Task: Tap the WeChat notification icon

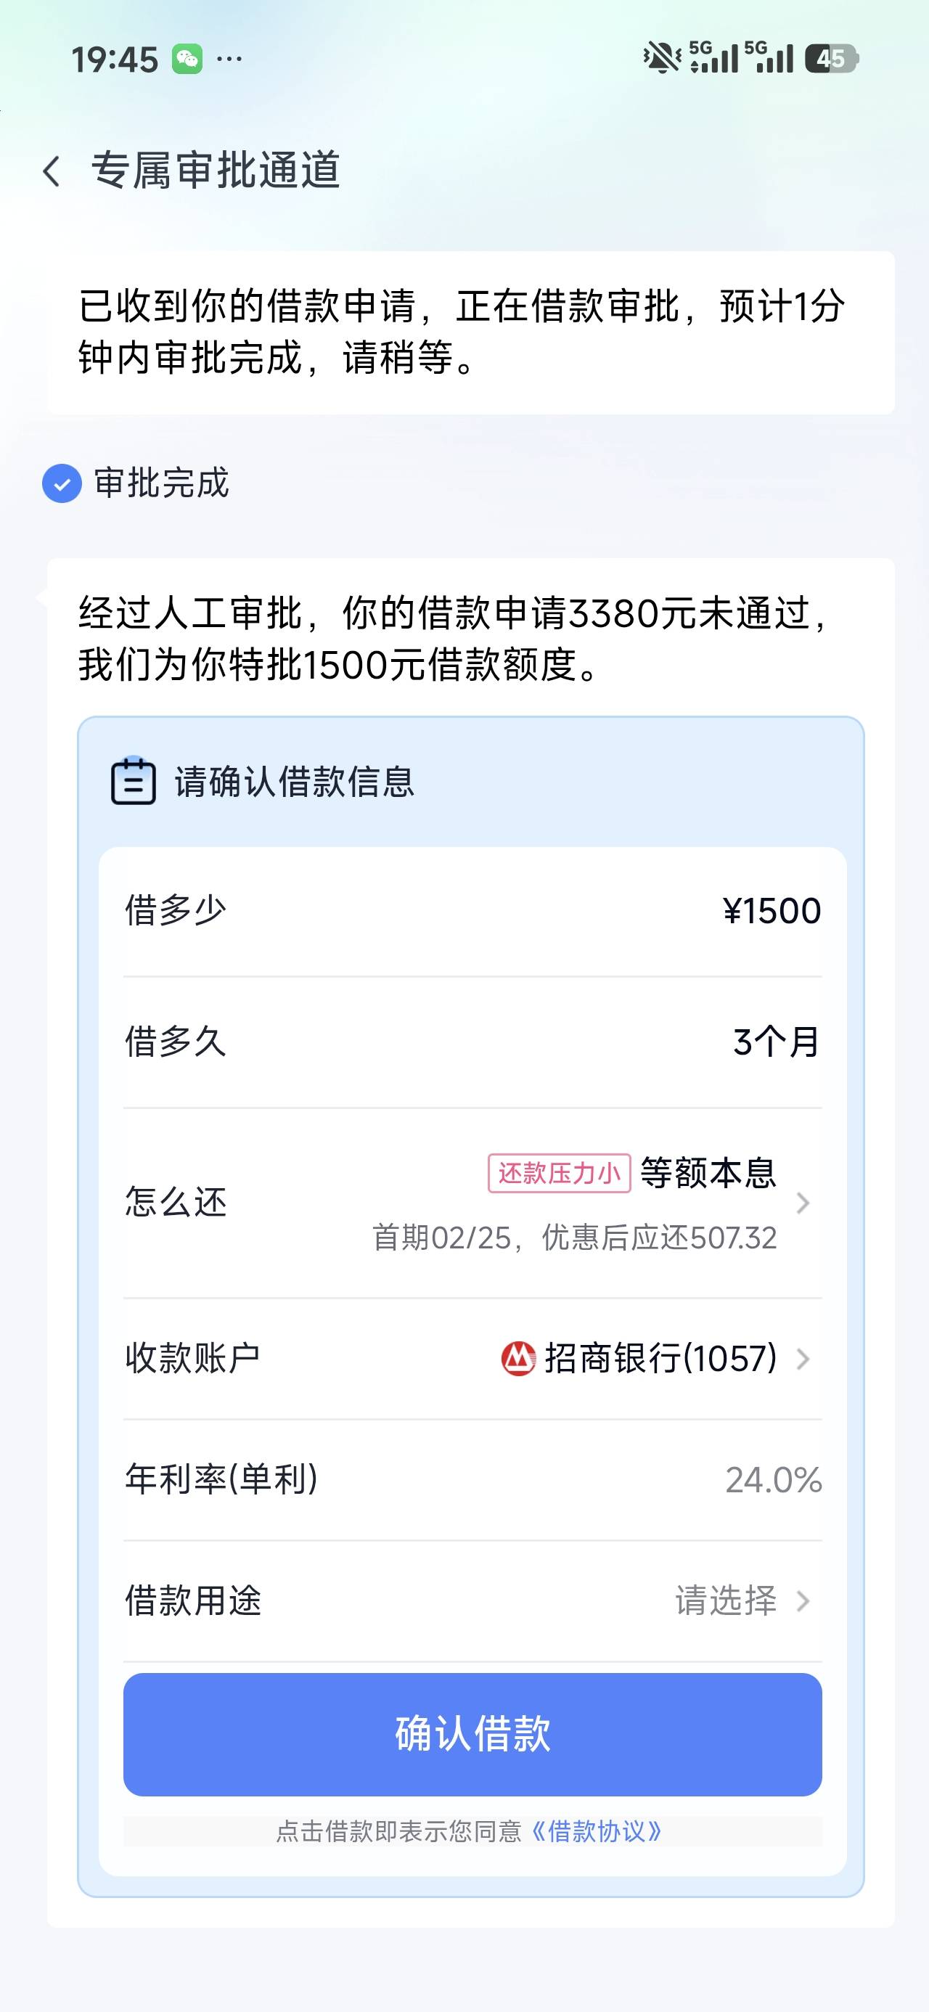Action: (187, 60)
